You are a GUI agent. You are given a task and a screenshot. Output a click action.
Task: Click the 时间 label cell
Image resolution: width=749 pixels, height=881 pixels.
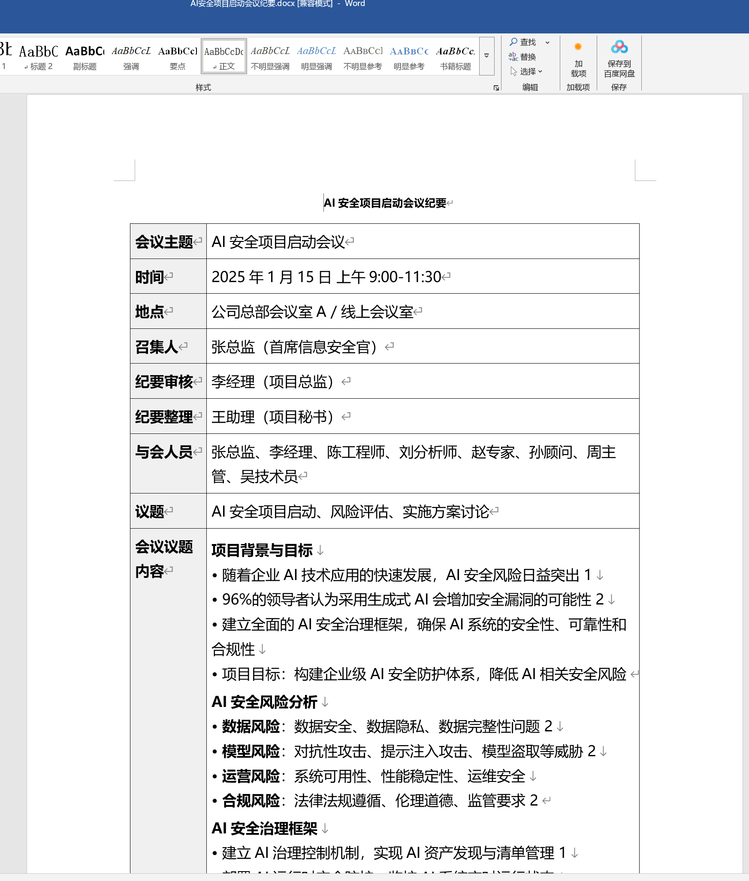coord(168,277)
